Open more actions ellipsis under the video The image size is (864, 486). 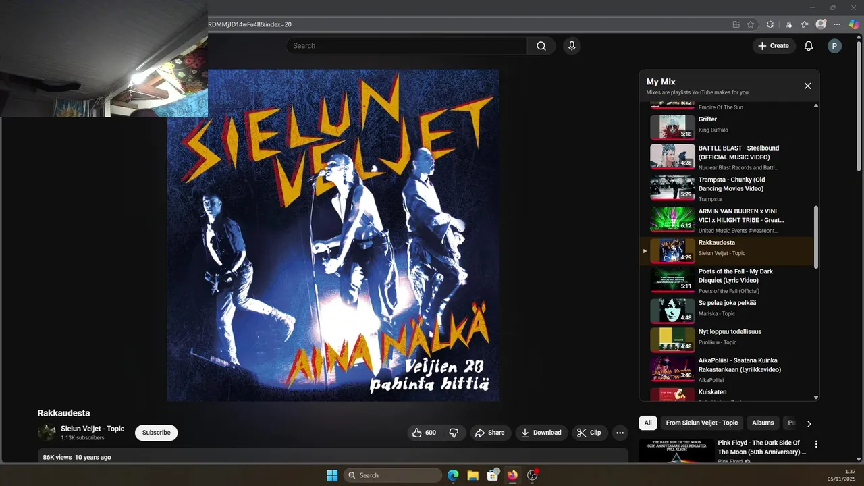tap(620, 433)
